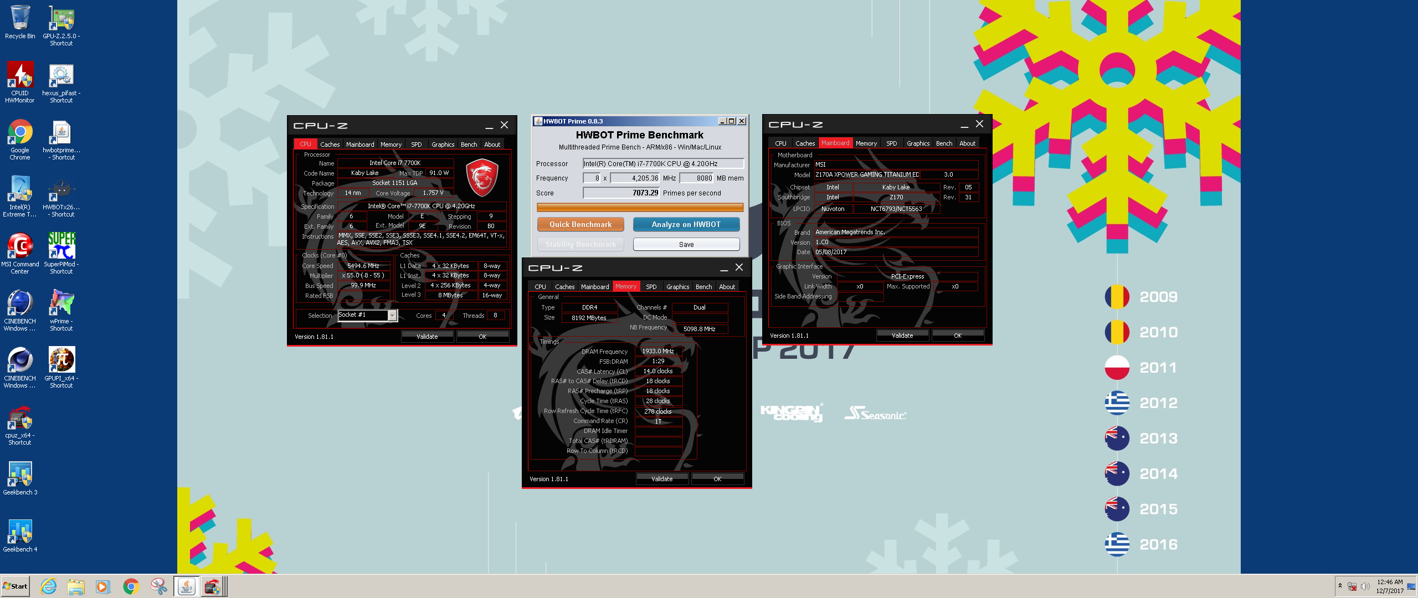Open Bench tab in left CPU-Z window
1418x598 pixels.
tap(469, 145)
